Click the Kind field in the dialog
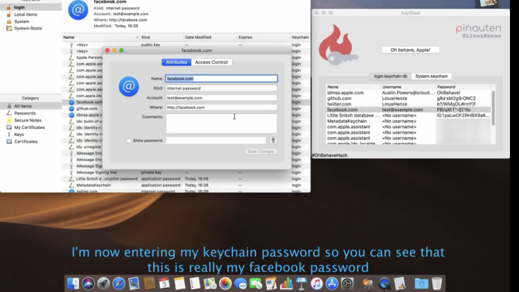519x292 pixels. (x=222, y=88)
